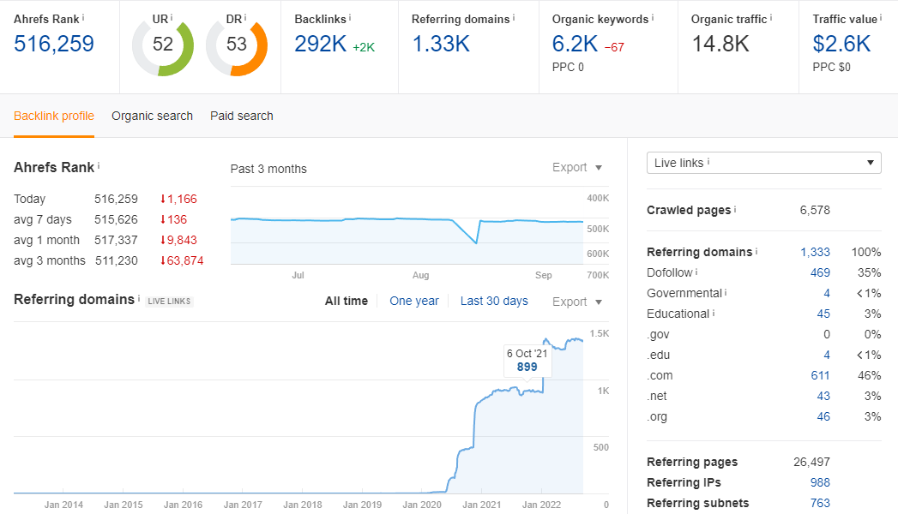This screenshot has height=514, width=898.
Task: Switch to the Backlink profile tab
Action: (54, 116)
